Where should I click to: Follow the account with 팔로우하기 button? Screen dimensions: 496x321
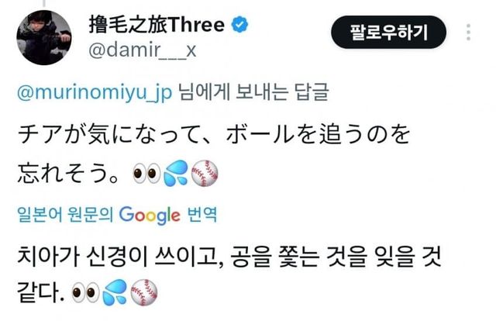(x=388, y=32)
